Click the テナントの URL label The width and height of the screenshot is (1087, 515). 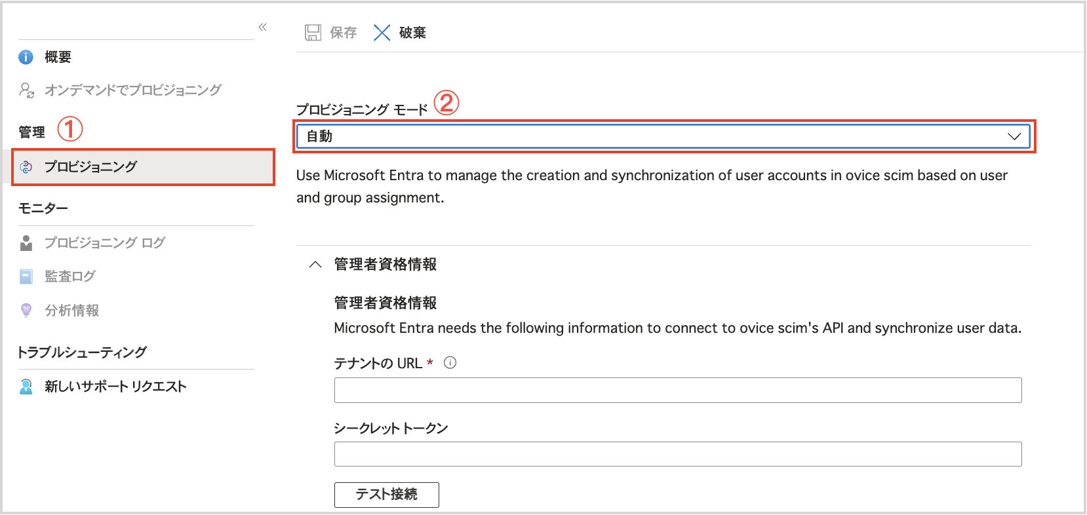[x=378, y=363]
